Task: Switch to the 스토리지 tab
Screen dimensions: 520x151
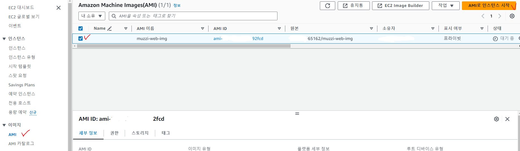Action: click(140, 133)
